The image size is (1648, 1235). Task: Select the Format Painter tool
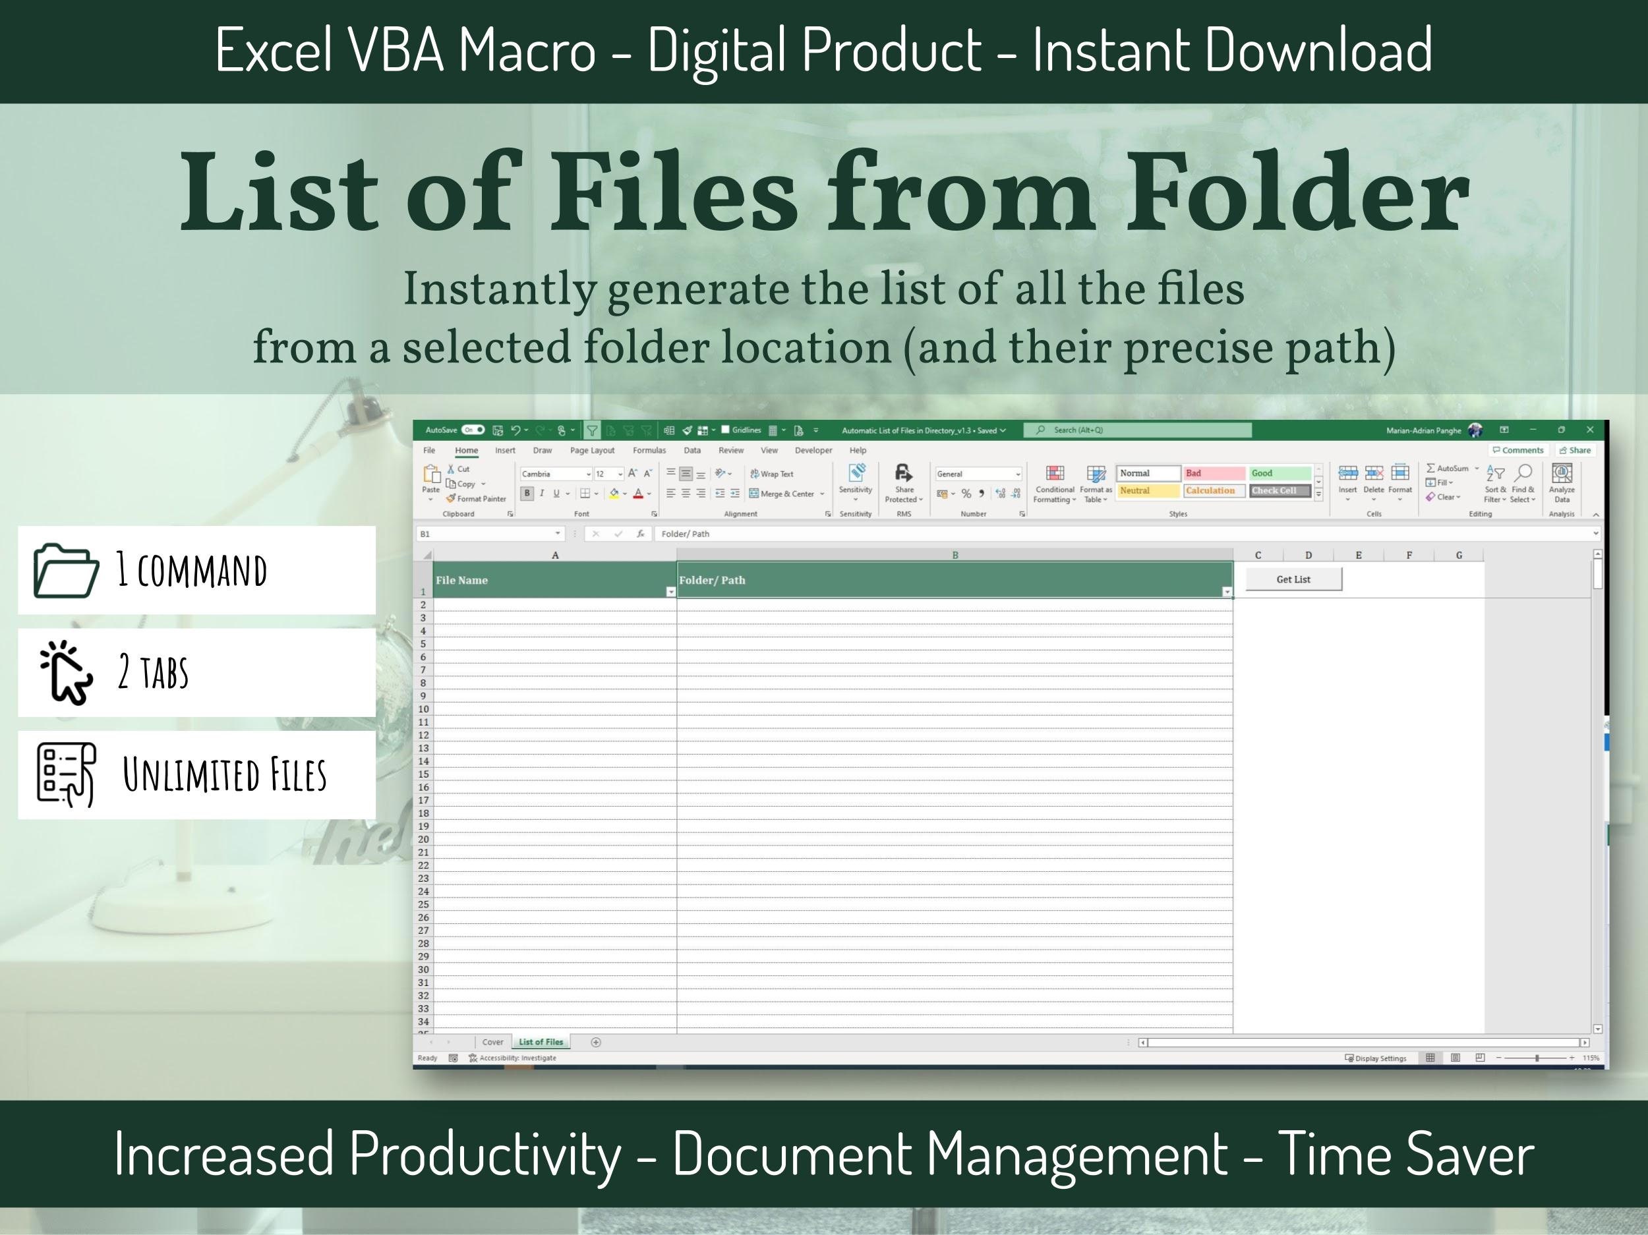[479, 499]
